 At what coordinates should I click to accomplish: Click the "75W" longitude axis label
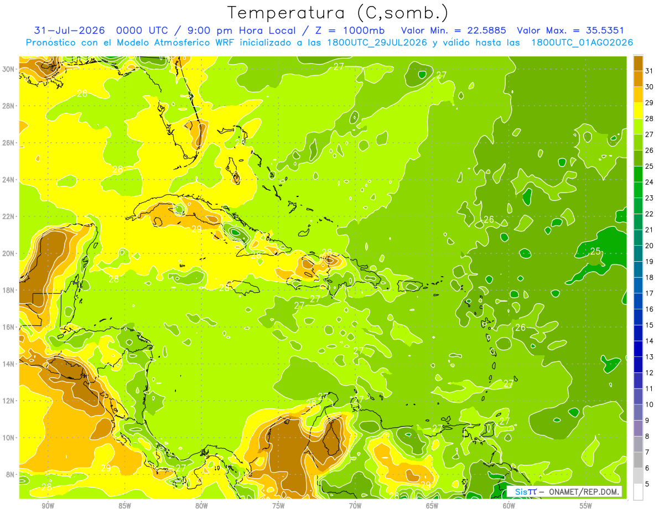pos(278,505)
